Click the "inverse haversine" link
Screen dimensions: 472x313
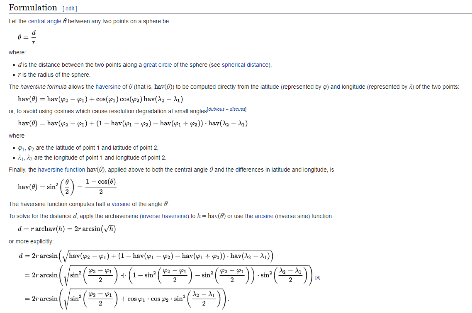(x=165, y=216)
